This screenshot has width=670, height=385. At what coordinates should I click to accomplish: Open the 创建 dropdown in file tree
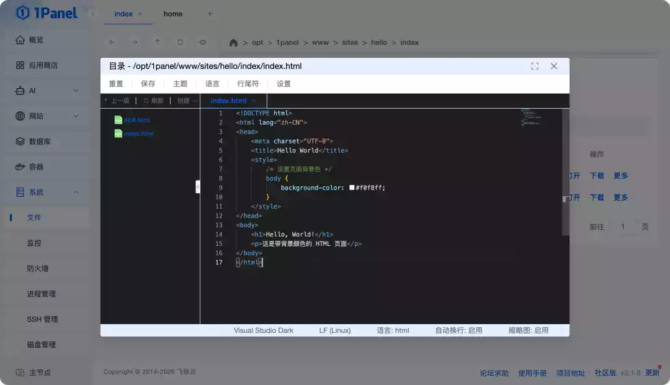pos(187,101)
